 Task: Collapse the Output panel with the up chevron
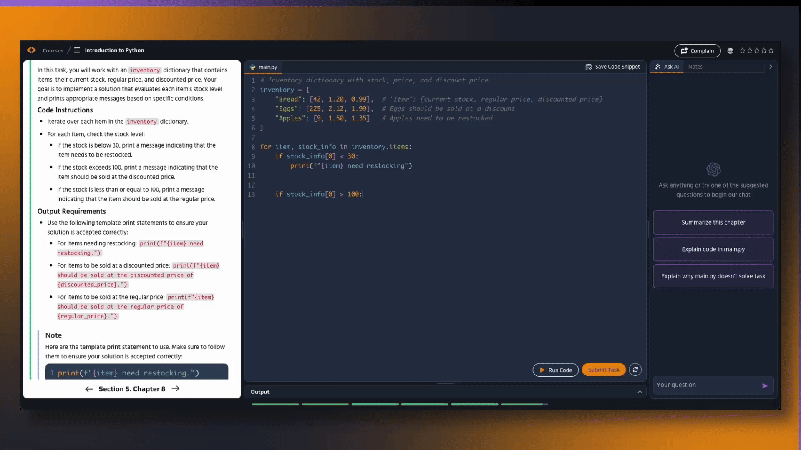point(640,392)
